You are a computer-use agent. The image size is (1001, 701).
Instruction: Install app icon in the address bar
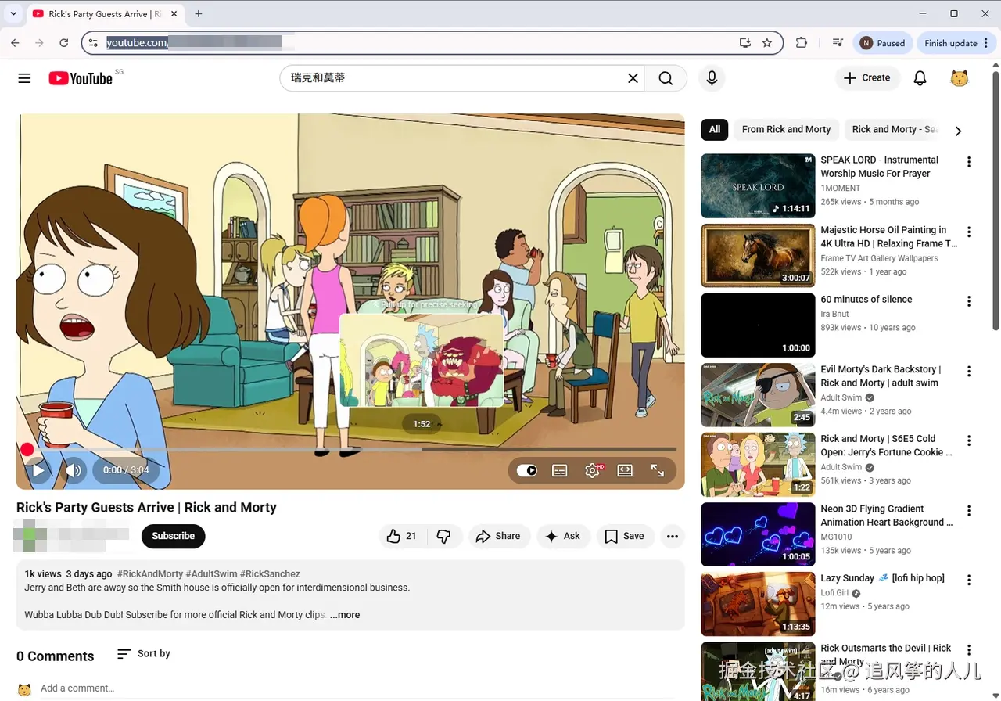pos(745,43)
